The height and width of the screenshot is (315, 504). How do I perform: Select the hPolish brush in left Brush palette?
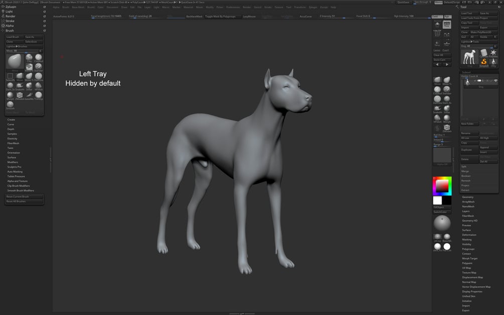click(39, 86)
